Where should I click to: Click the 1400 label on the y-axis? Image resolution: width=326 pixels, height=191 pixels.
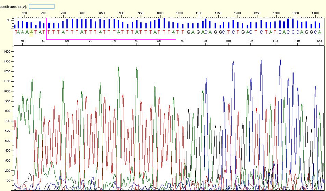(x=7, y=52)
